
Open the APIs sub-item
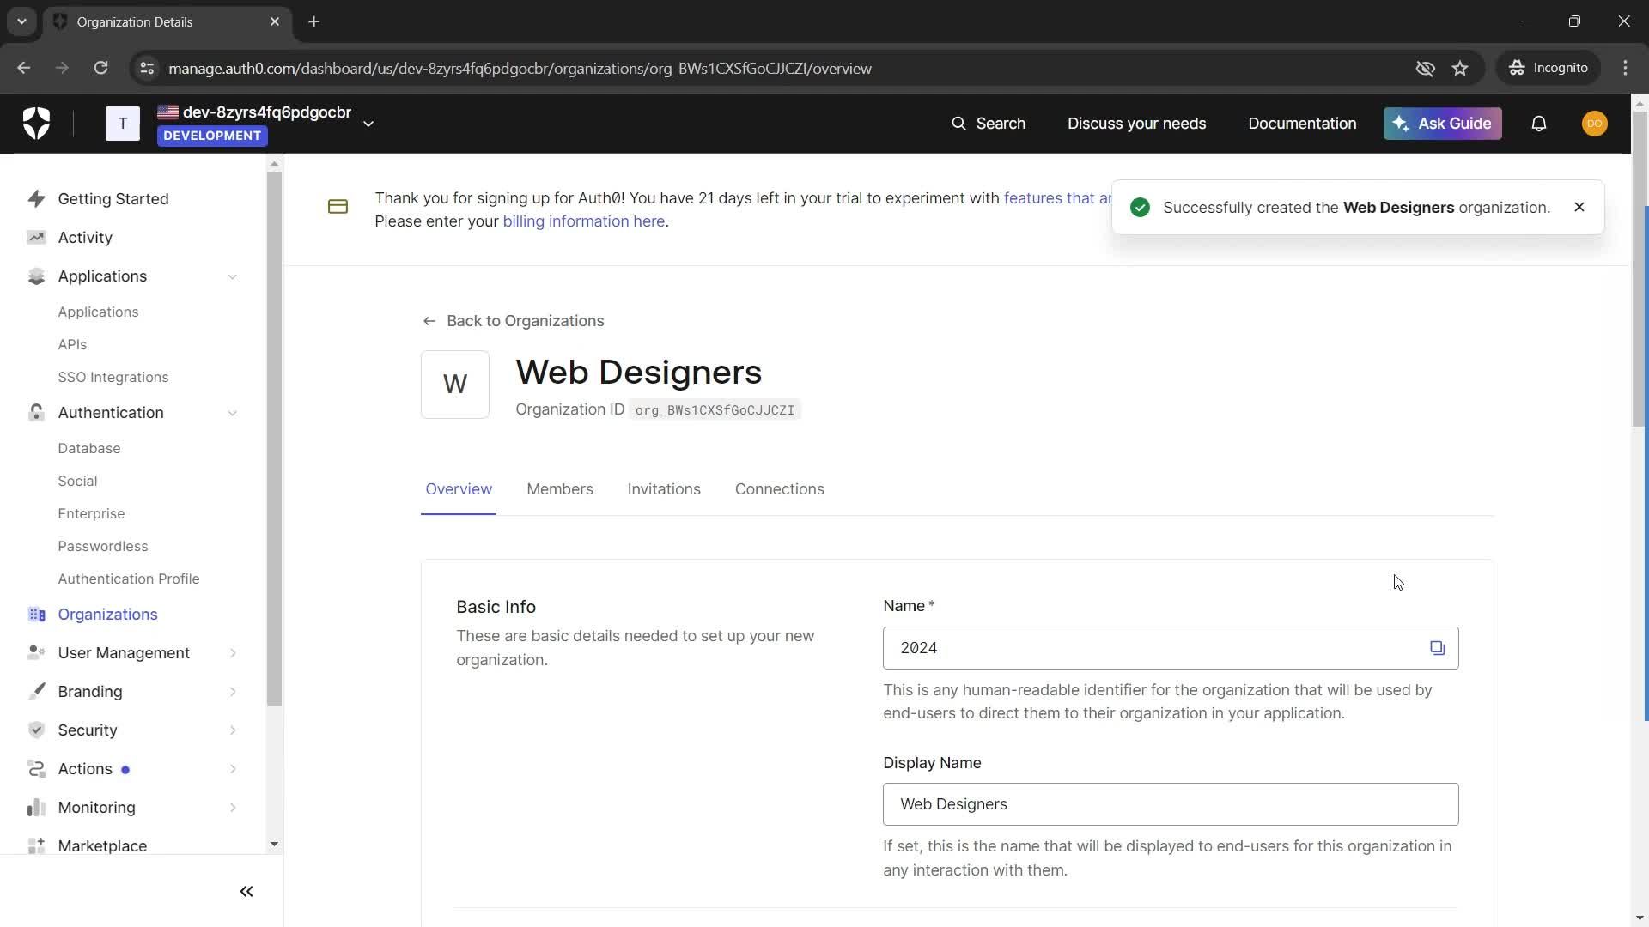tap(72, 344)
